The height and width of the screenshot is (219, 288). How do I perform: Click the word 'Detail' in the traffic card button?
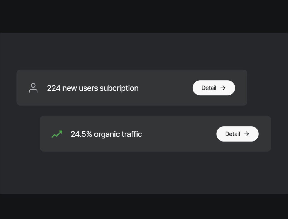[232, 134]
